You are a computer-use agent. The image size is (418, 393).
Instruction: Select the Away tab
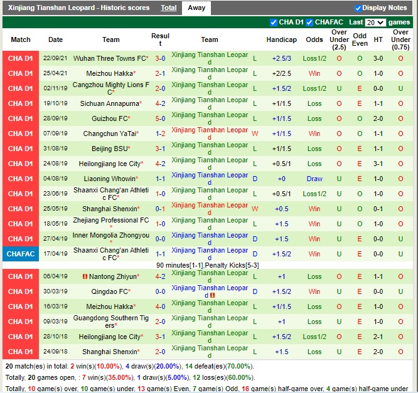[196, 8]
